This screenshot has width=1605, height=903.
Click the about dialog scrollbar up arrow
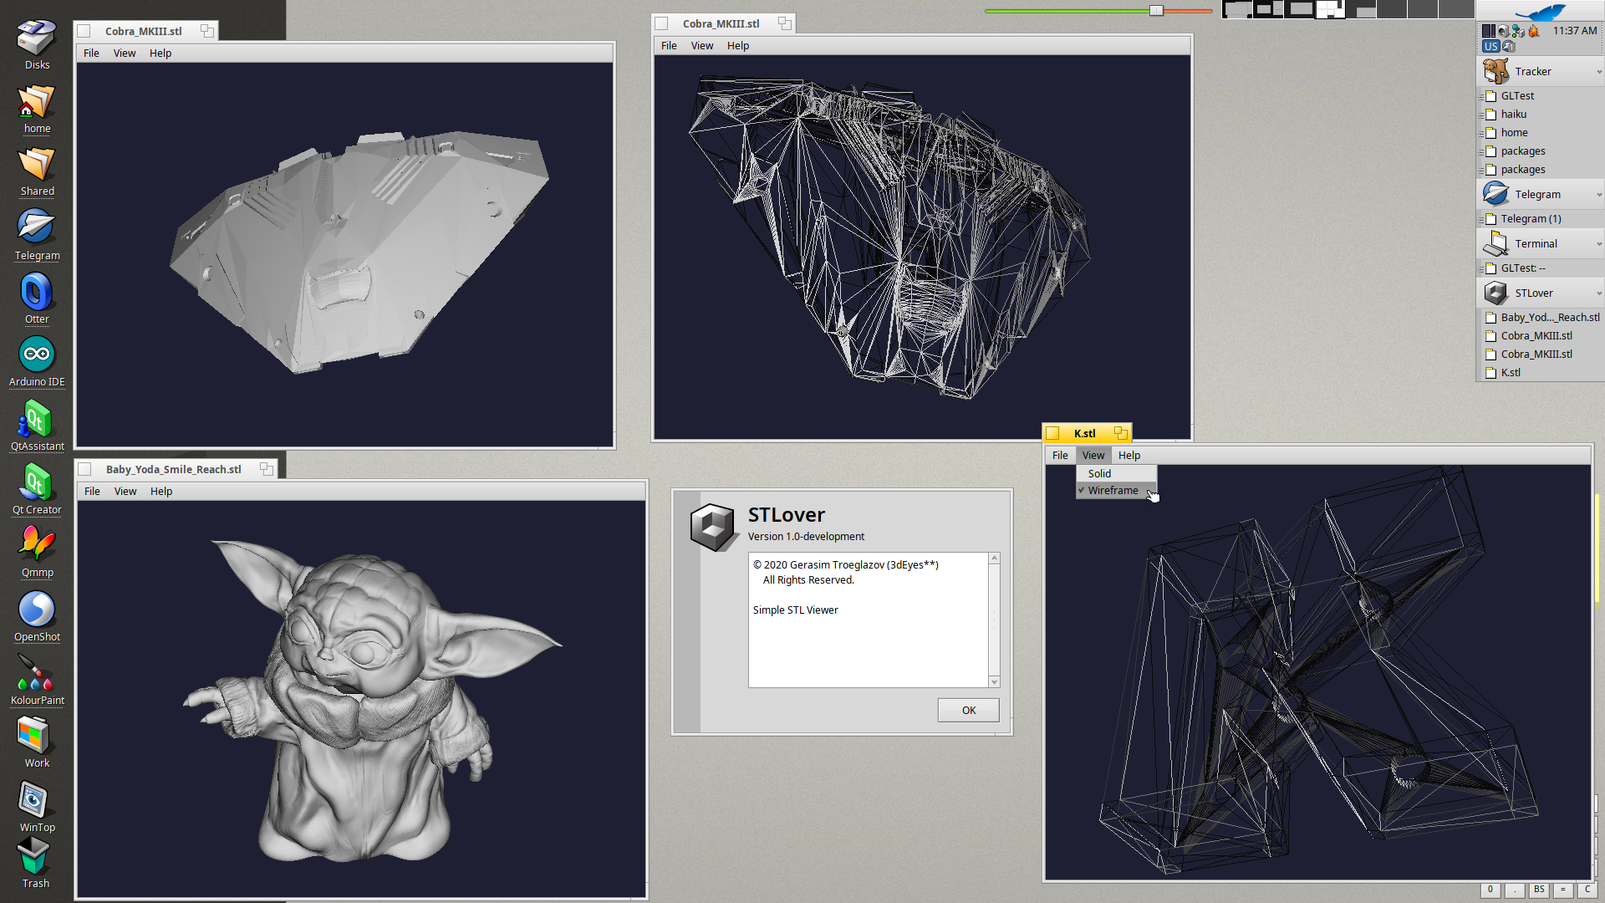994,559
